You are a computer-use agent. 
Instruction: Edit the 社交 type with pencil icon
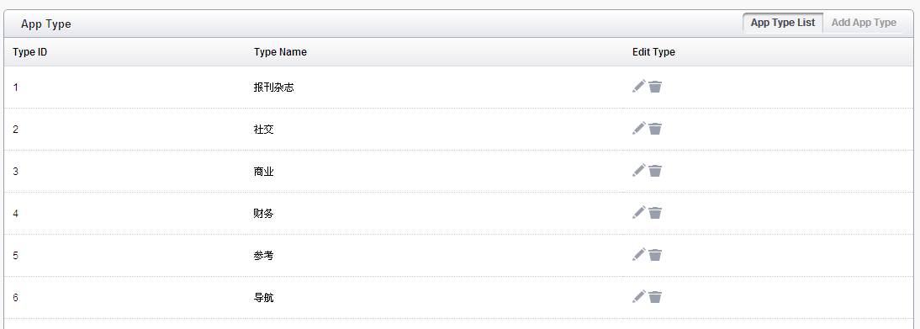click(639, 129)
